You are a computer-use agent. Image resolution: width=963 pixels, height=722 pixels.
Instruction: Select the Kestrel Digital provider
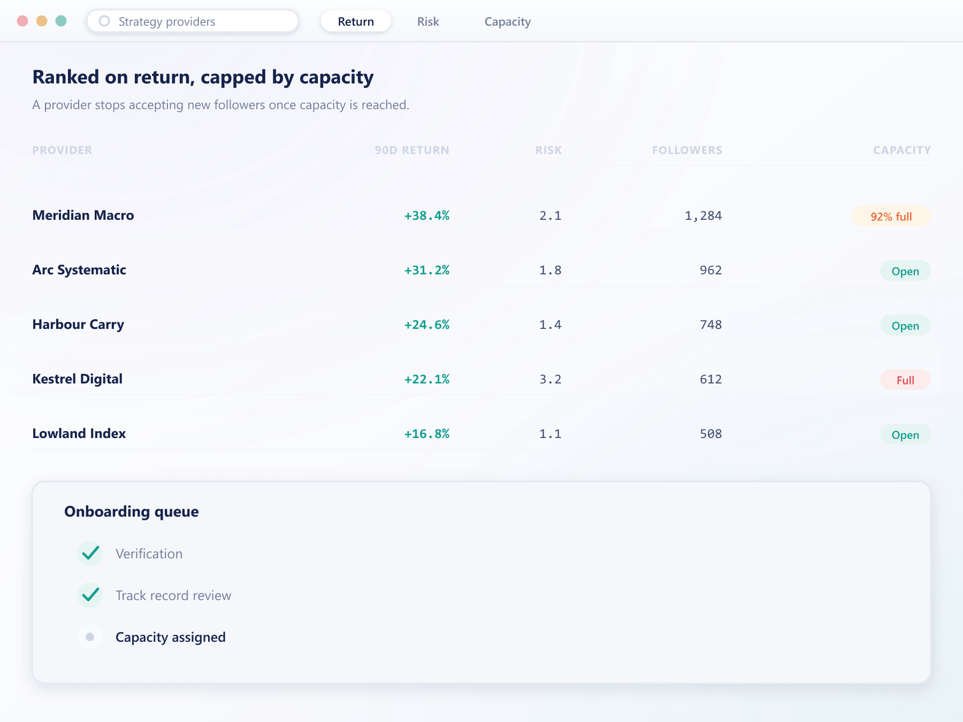(x=78, y=379)
